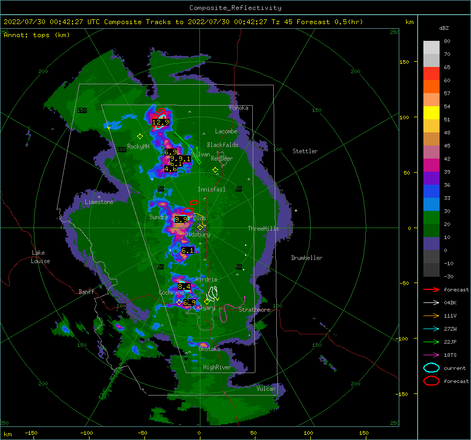
Task: Click the green 22JP arrow legend icon
Action: pos(431,342)
